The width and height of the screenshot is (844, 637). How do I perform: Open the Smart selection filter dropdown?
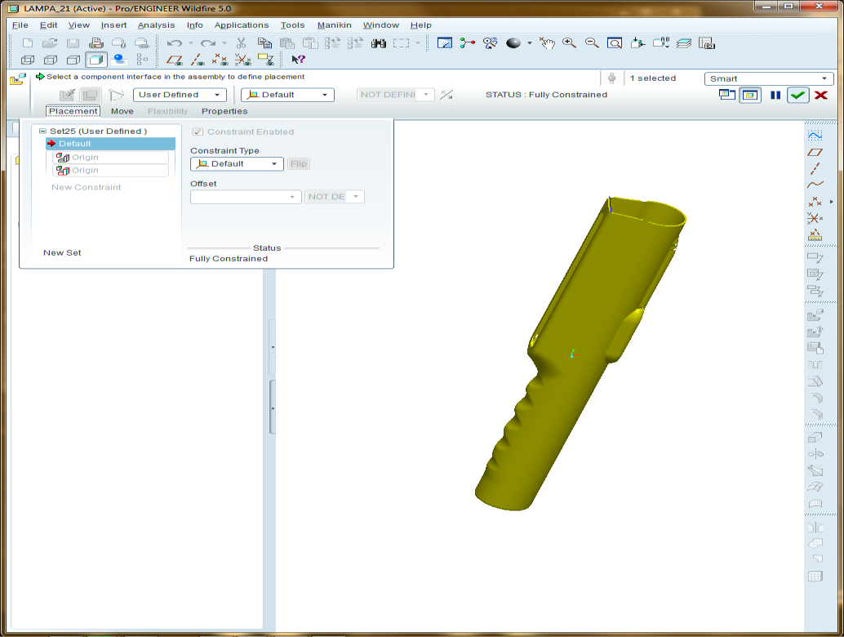[x=769, y=78]
